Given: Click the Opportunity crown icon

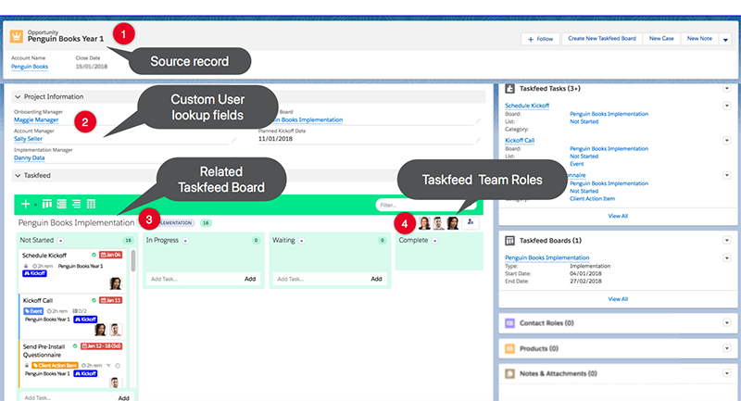Looking at the screenshot, I should tap(16, 36).
